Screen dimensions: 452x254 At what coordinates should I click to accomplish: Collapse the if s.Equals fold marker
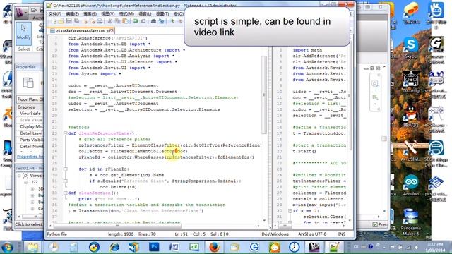(x=66, y=181)
